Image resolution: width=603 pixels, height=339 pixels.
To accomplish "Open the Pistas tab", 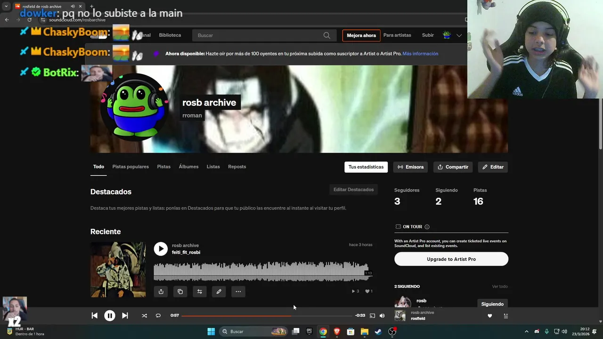I will coord(164,167).
